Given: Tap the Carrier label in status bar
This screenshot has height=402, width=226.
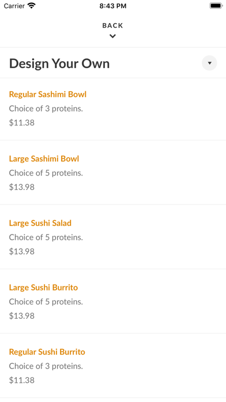Looking at the screenshot, I should (14, 6).
